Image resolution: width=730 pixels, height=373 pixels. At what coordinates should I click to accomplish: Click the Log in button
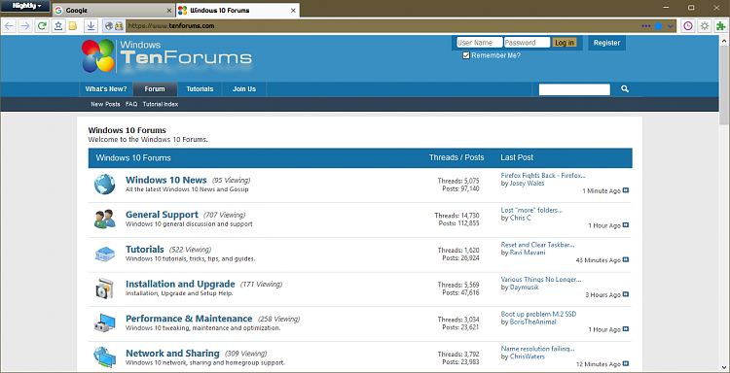pos(565,43)
